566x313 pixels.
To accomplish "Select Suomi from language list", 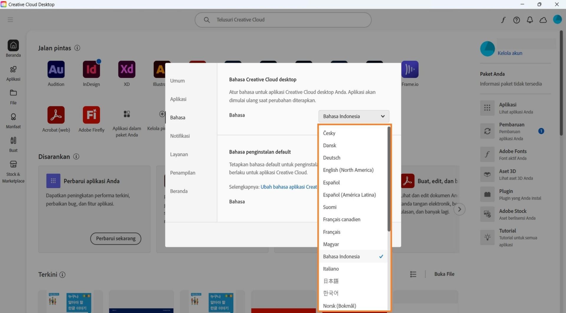I will click(353, 207).
